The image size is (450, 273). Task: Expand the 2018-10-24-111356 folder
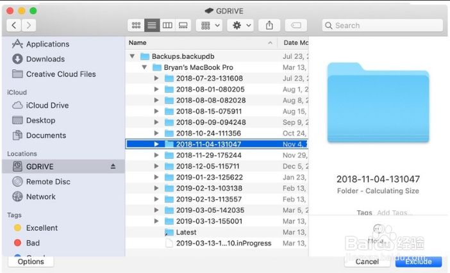[156, 133]
